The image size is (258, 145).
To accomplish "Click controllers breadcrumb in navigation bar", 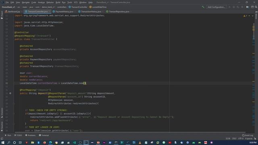I will [x=62, y=7].
